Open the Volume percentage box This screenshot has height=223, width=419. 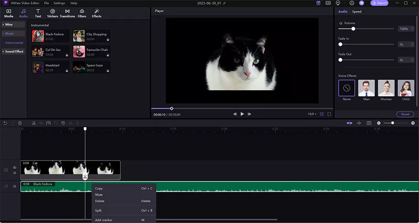404,29
